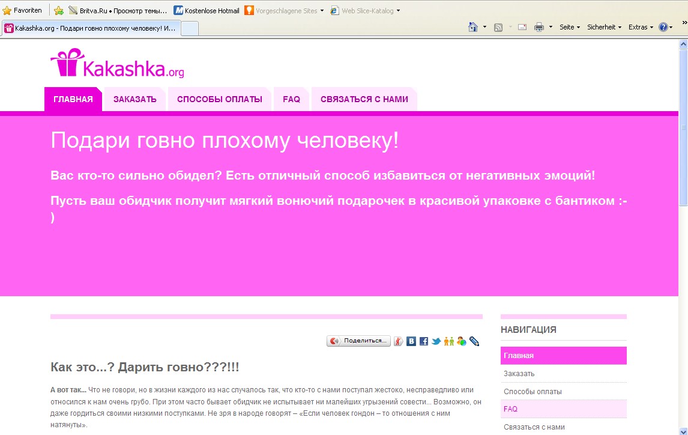The width and height of the screenshot is (688, 435).
Task: Click the Поделиться... share button
Action: (359, 341)
